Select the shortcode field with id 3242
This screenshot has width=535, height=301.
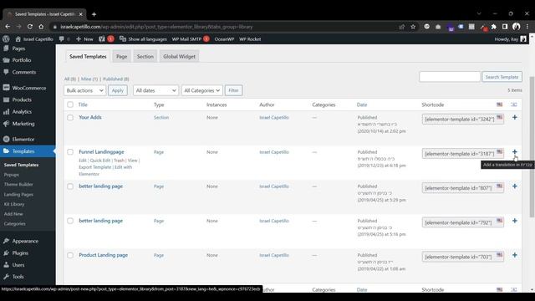tap(462, 120)
